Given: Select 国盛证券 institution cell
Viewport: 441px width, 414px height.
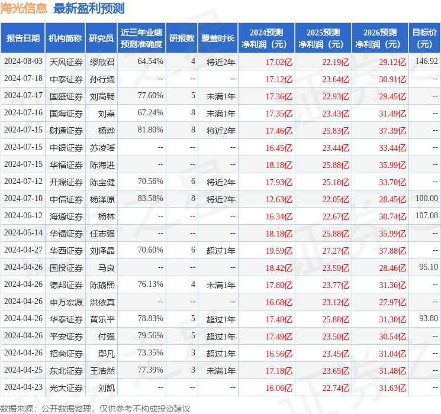Looking at the screenshot, I should (x=66, y=96).
